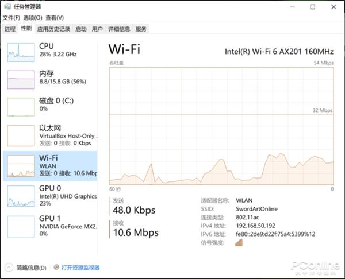Select the memory (内存) usage graph
345x279 pixels.
pyautogui.click(x=21, y=79)
